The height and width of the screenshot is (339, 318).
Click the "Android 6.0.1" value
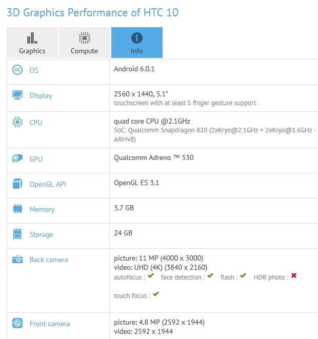[x=134, y=69]
